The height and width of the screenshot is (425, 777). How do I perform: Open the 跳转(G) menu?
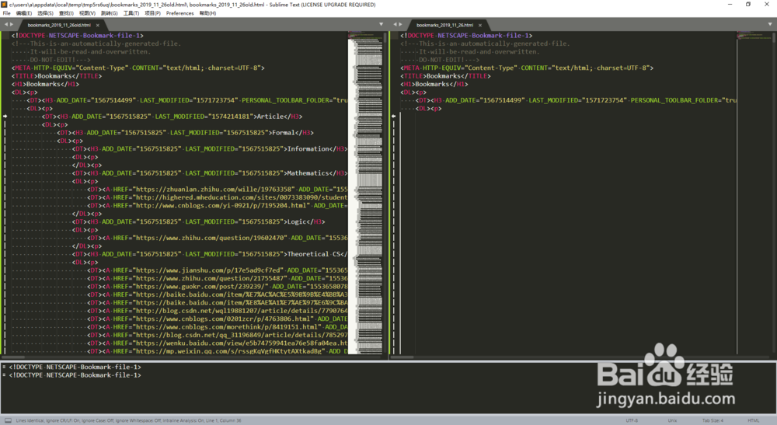tap(109, 13)
